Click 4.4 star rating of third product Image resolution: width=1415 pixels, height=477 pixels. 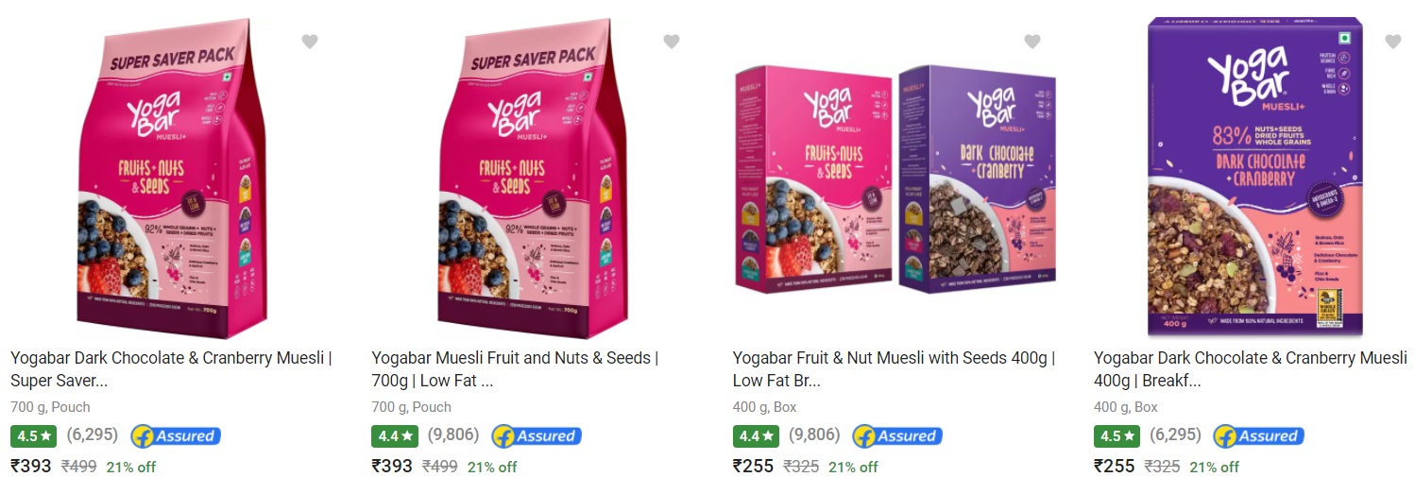757,436
